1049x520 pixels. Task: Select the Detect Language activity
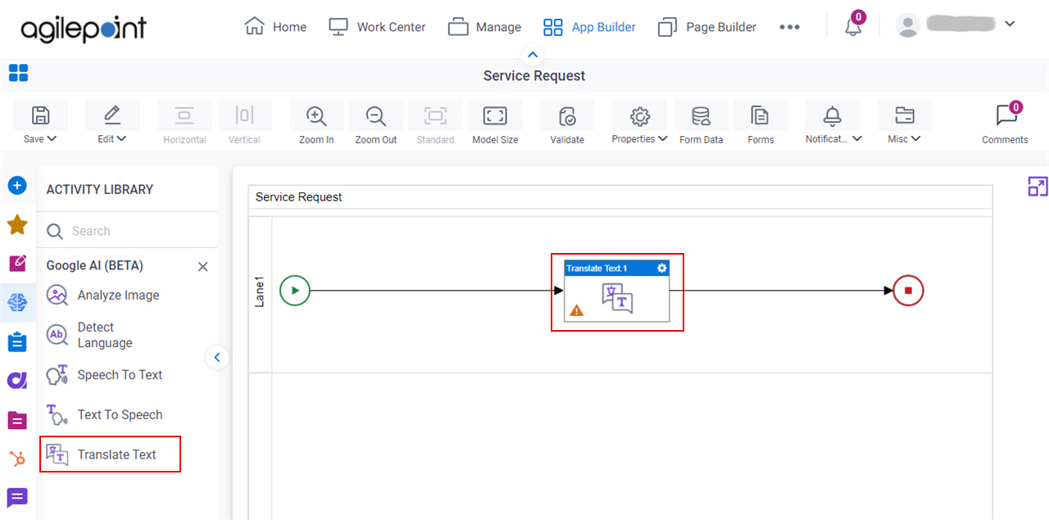click(x=90, y=335)
